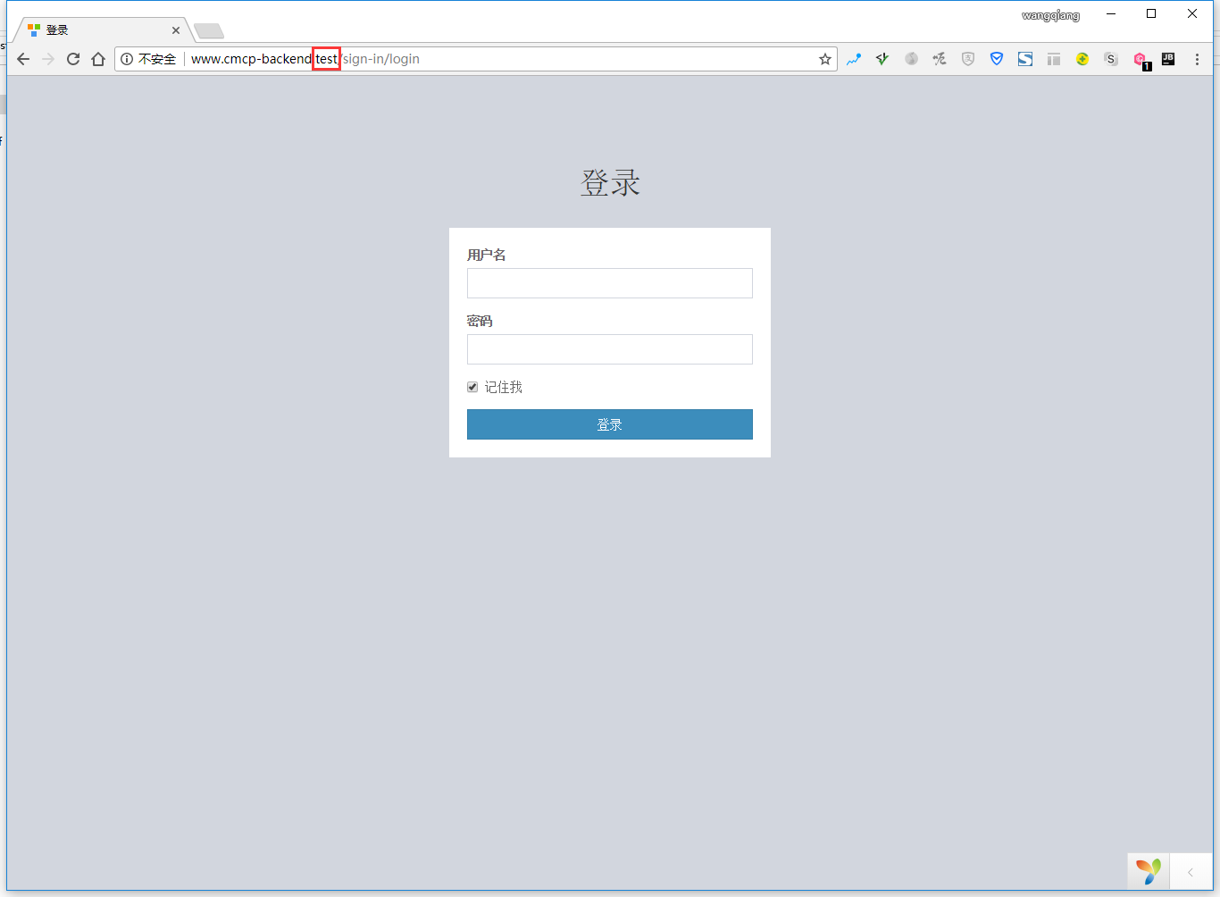The image size is (1220, 897).
Task: Open the gray rounded S extension
Action: point(1111,59)
